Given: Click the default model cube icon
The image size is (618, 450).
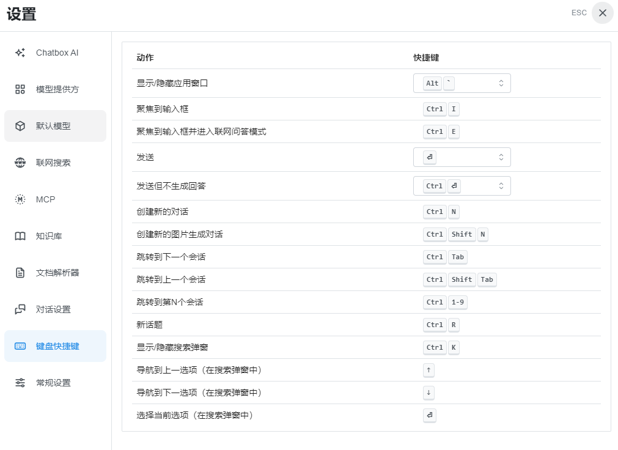Looking at the screenshot, I should [x=20, y=126].
